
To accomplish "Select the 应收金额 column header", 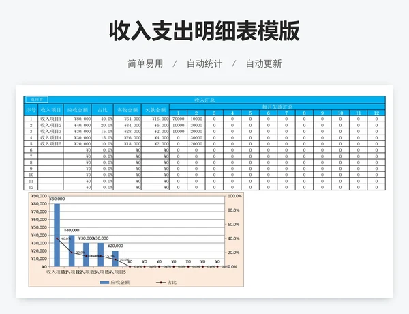I will [78, 110].
